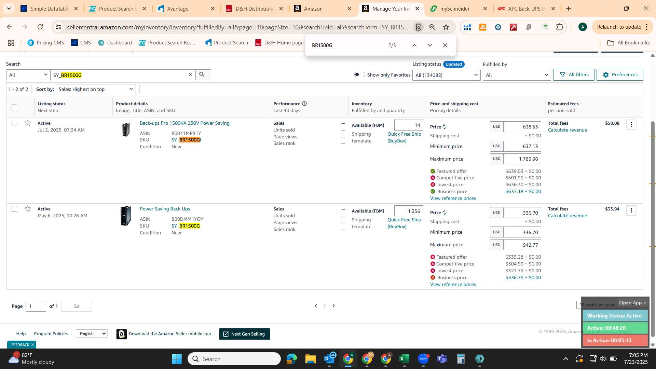Open the Program Policies link
The image size is (656, 369).
point(51,333)
